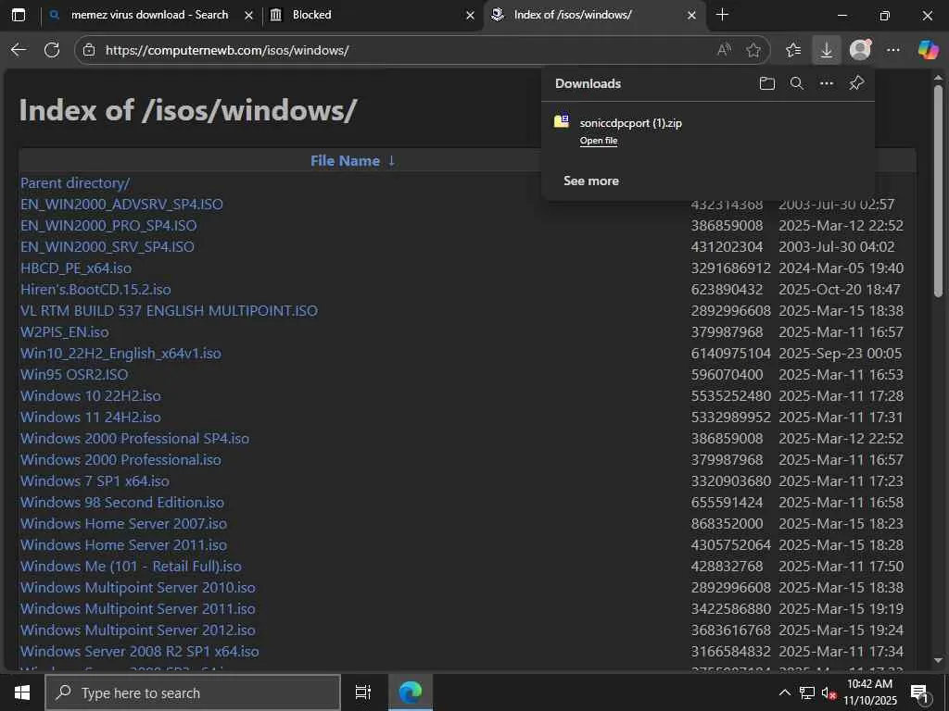Add this page to favorites star

coord(753,50)
